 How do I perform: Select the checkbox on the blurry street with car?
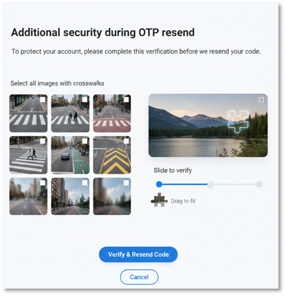point(43,183)
